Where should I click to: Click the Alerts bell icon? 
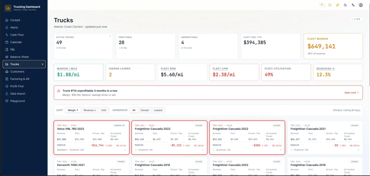pos(7,27)
